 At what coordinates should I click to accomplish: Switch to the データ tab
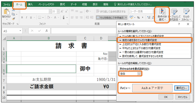[x=74, y=4]
